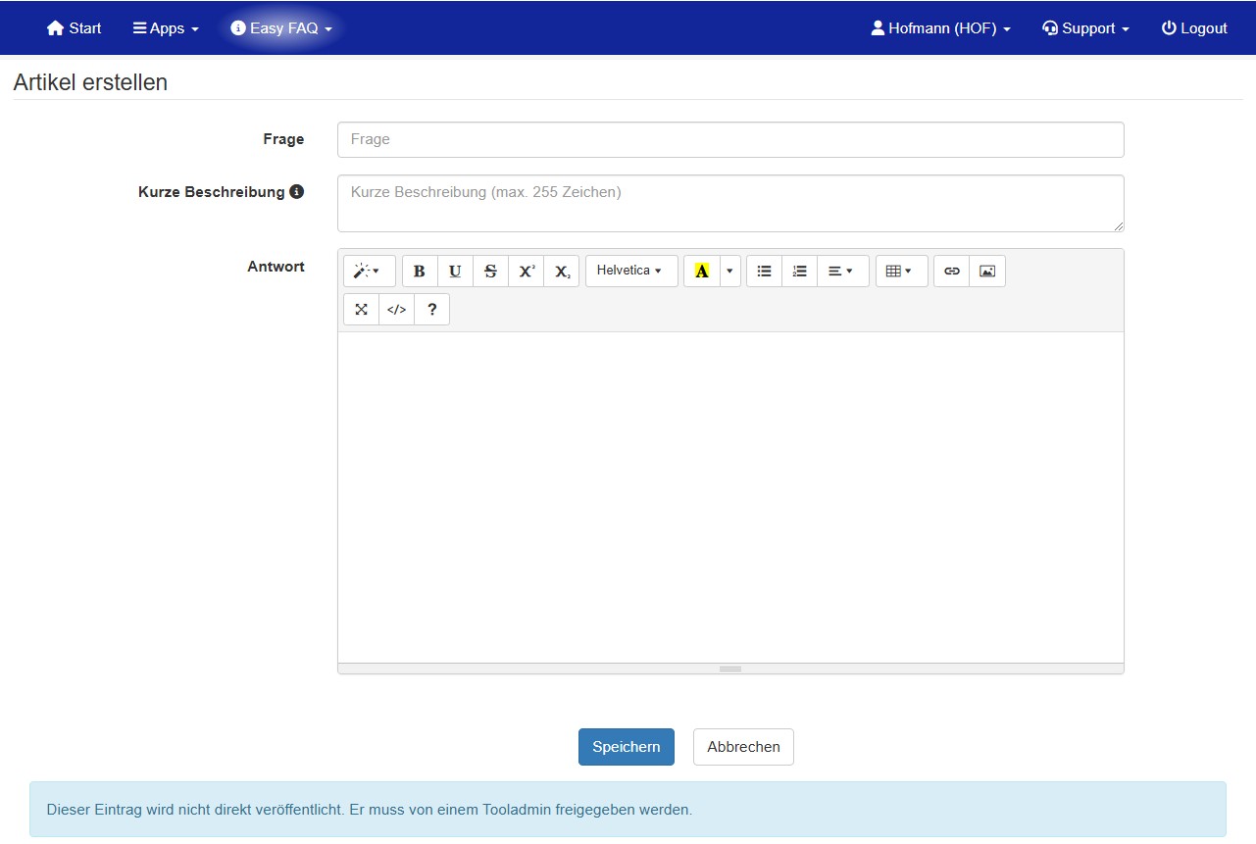Click inside the Antwort editor area
Image resolution: width=1256 pixels, height=844 pixels.
point(730,497)
